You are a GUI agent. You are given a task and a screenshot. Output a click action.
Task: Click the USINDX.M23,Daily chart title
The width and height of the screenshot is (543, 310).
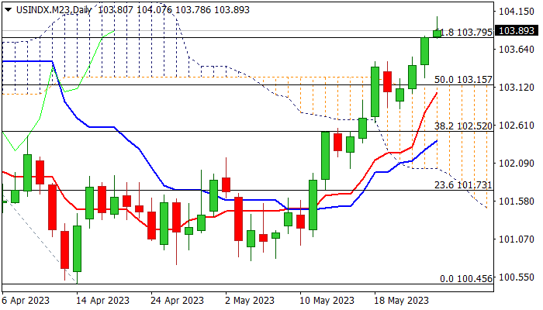point(54,9)
